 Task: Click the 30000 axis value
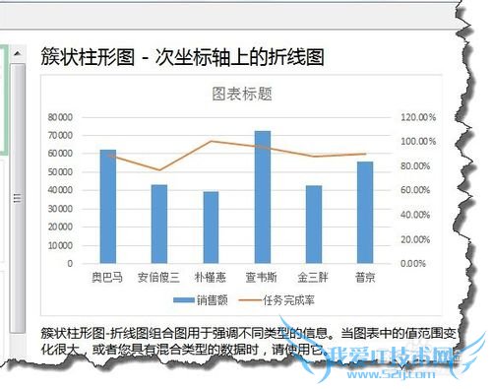click(x=60, y=209)
